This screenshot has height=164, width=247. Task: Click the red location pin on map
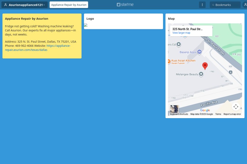(x=205, y=66)
